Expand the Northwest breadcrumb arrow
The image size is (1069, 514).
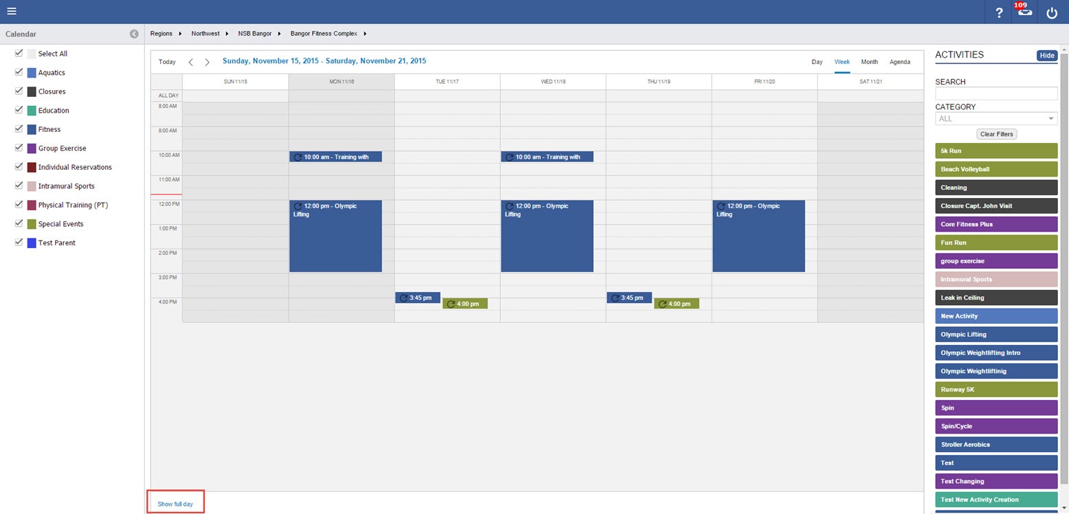[227, 34]
